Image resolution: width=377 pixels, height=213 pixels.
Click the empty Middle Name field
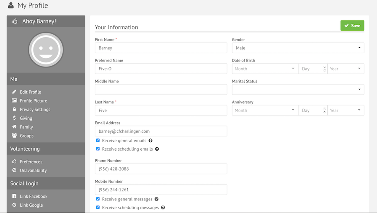[x=161, y=89]
